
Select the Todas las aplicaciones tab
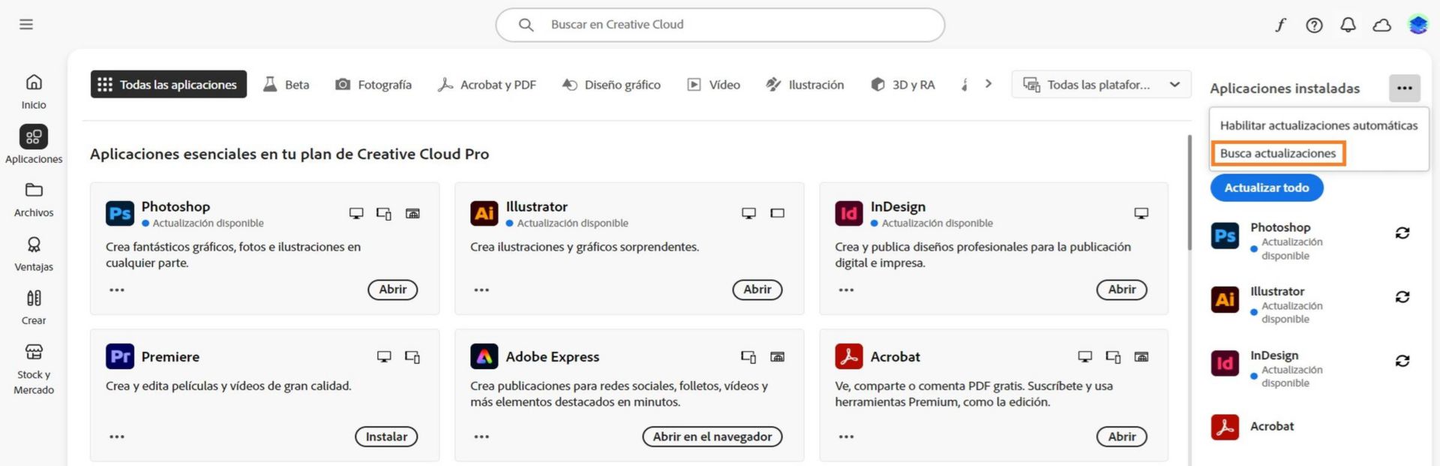[169, 85]
